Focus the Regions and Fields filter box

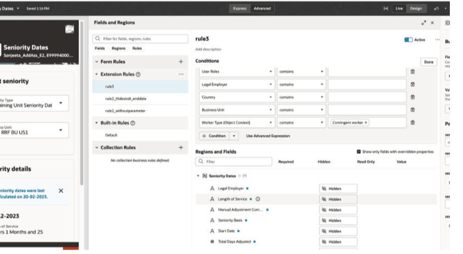pyautogui.click(x=234, y=161)
